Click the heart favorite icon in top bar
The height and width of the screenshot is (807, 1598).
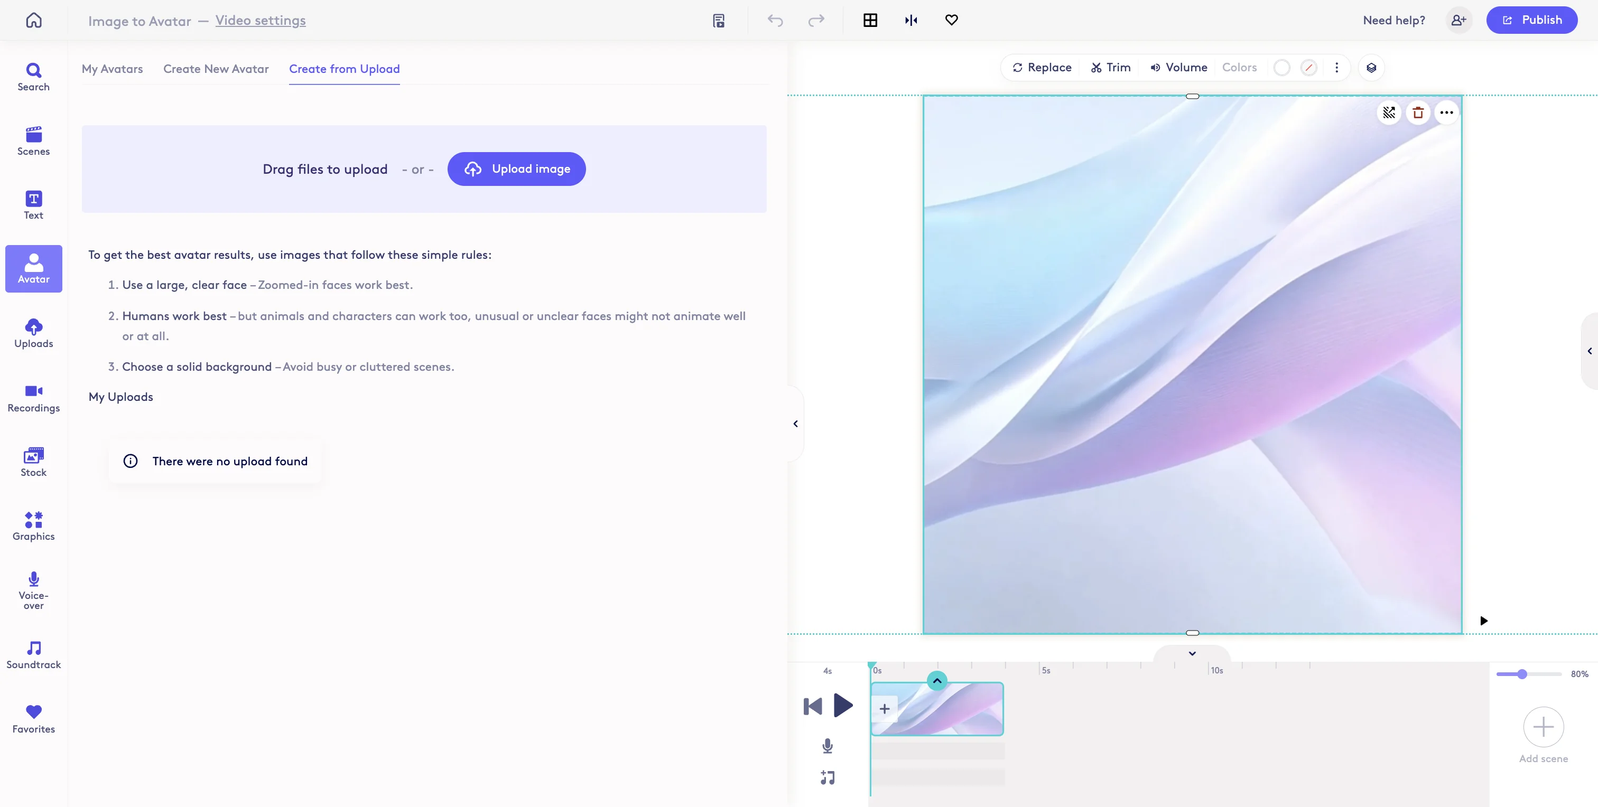(951, 20)
